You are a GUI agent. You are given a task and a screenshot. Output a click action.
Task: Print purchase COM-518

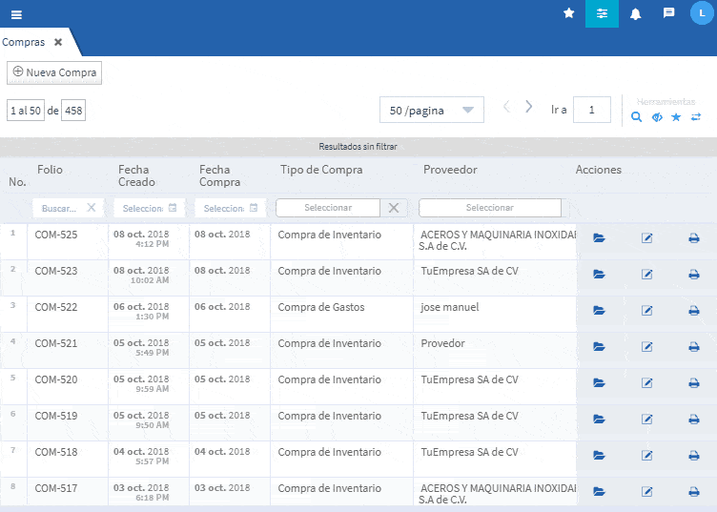(x=694, y=455)
